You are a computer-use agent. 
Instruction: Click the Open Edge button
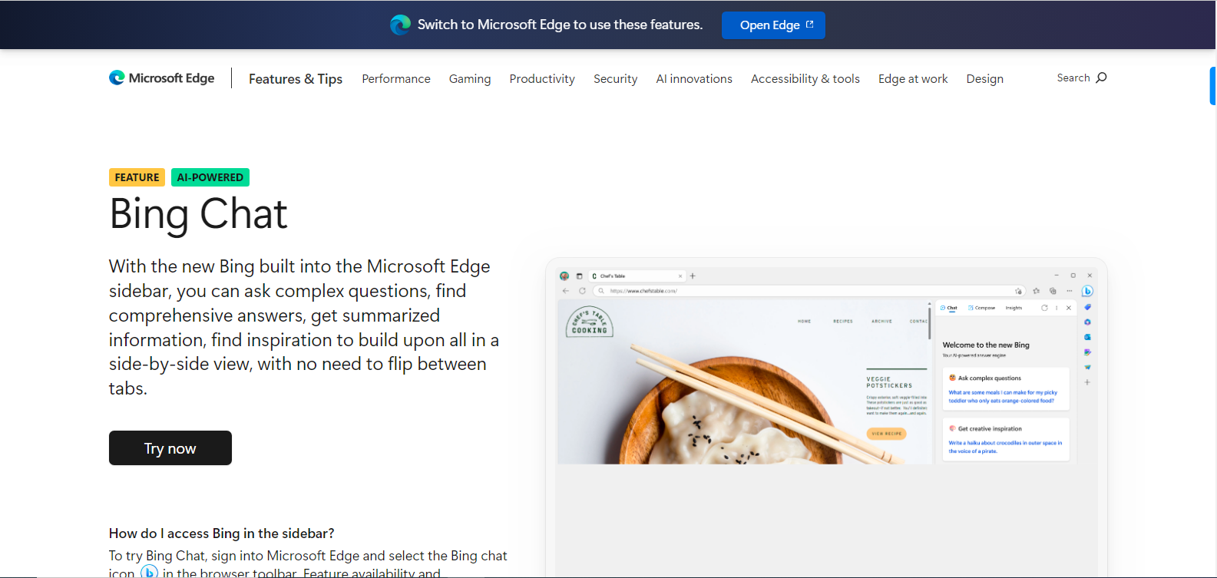773,25
